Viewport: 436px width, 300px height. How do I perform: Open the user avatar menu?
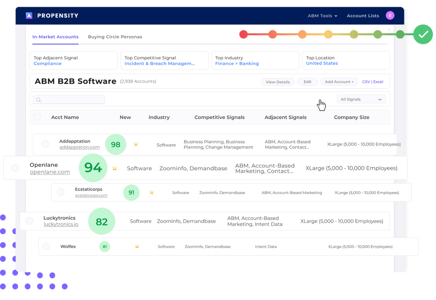click(x=390, y=15)
